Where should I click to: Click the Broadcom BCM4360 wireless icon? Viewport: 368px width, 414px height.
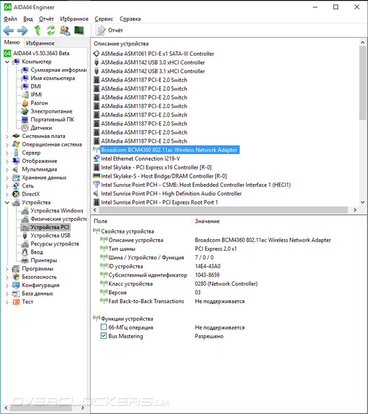tap(97, 149)
